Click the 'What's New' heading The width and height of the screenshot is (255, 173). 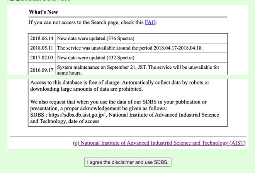pyautogui.click(x=43, y=12)
